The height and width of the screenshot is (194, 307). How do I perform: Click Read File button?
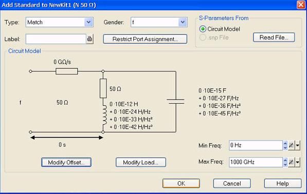pos(274,37)
